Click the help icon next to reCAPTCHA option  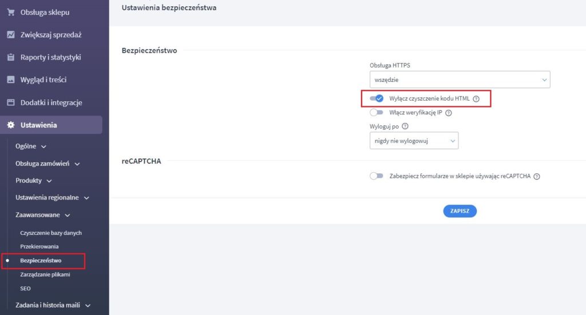(537, 177)
